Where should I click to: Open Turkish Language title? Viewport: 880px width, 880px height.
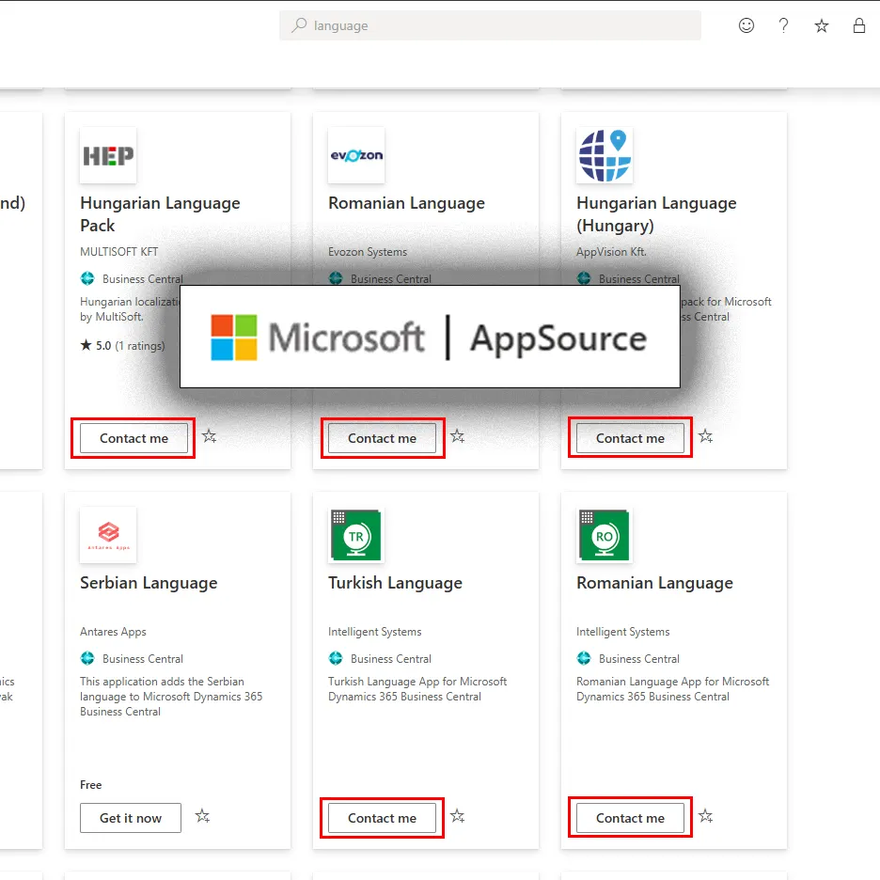click(395, 583)
